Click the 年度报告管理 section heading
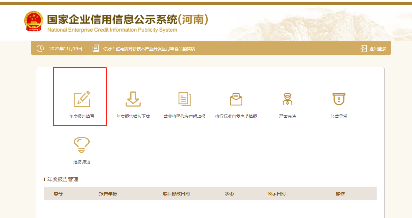Image resolution: width=412 pixels, height=218 pixels. click(63, 179)
